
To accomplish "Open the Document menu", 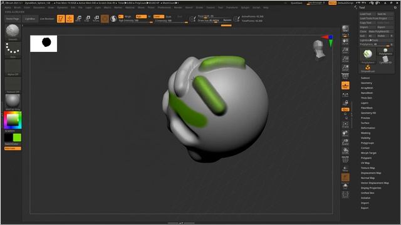I will [x=39, y=7].
